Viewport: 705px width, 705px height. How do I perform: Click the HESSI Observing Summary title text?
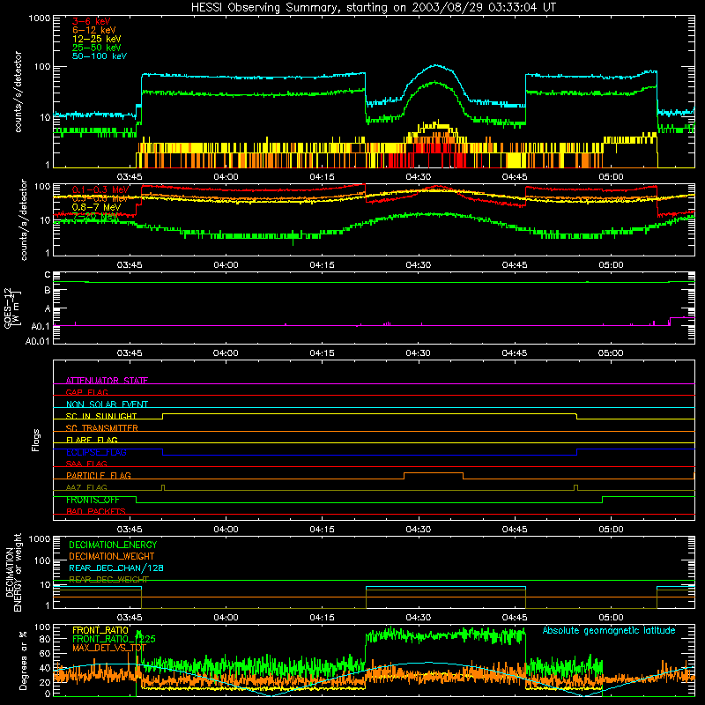pos(374,8)
